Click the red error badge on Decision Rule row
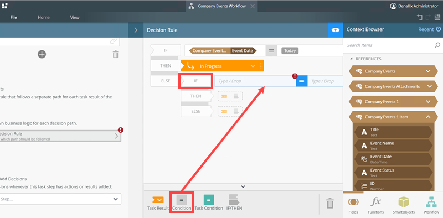 [x=121, y=130]
